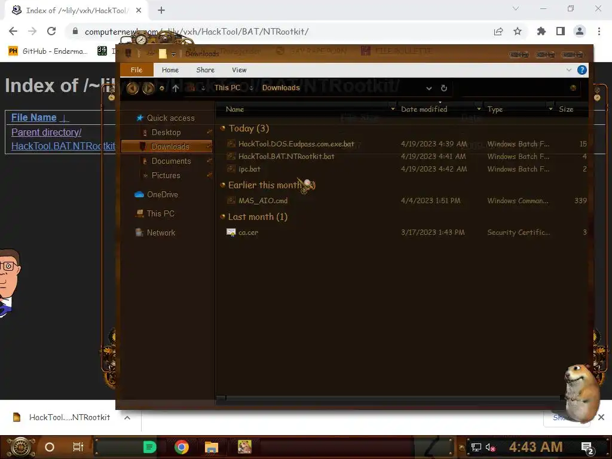Image resolution: width=612 pixels, height=459 pixels.
Task: Toggle Chrome side panel
Action: click(x=561, y=31)
